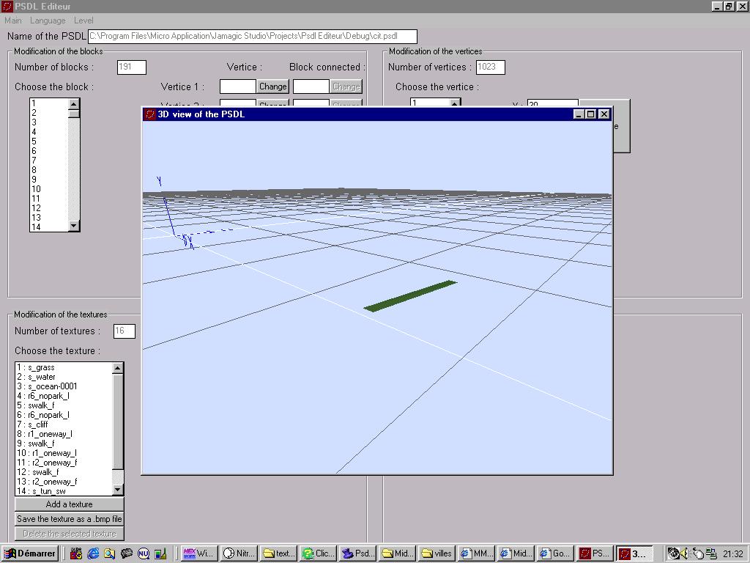
Task: Click Save the texture as .bmp file
Action: tap(70, 519)
